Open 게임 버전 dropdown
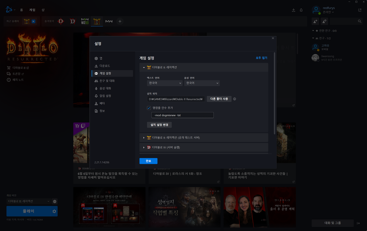367x231 pixels. 29,201
